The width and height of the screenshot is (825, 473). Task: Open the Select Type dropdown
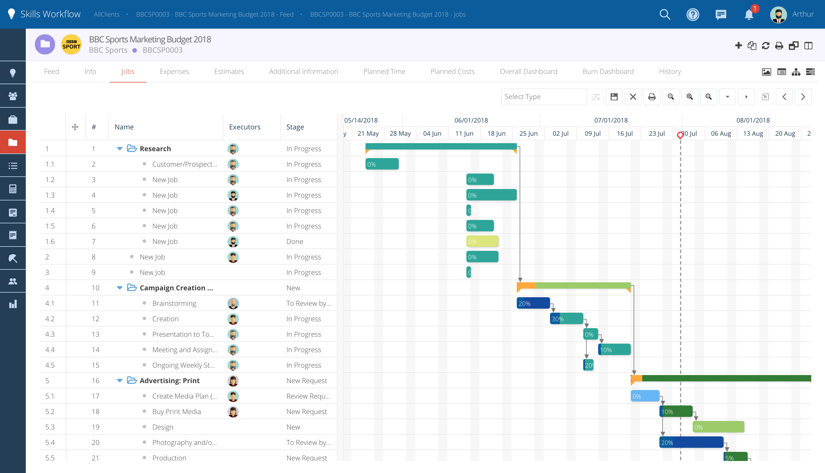click(x=544, y=96)
